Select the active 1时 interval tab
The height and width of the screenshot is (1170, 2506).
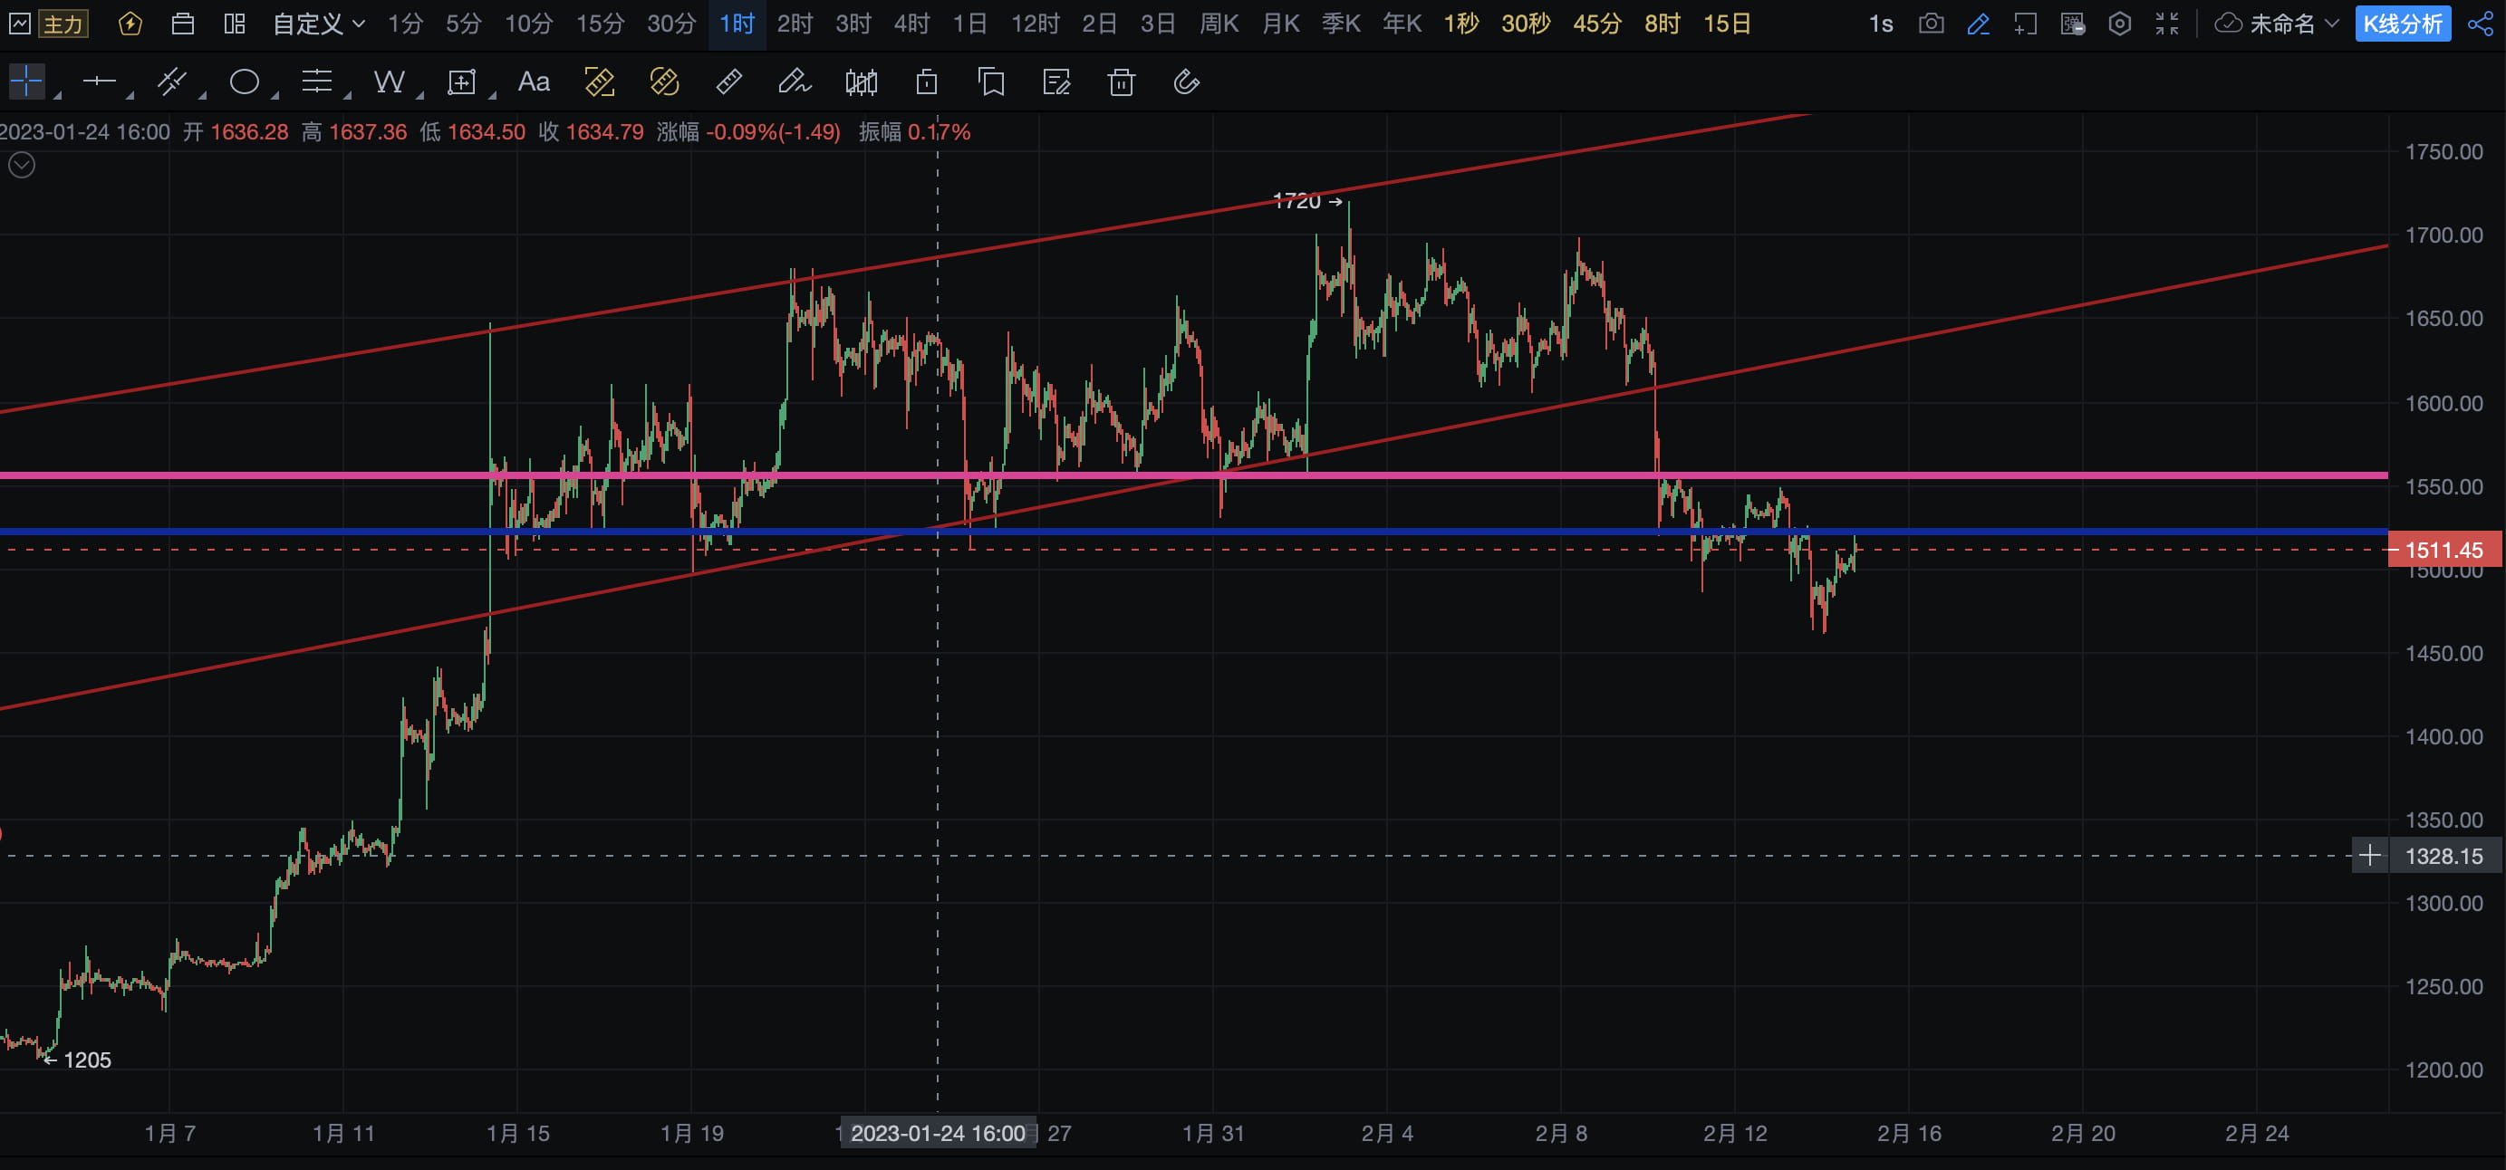[x=737, y=24]
